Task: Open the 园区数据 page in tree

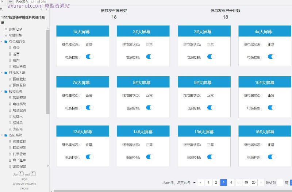Action: click(x=19, y=79)
